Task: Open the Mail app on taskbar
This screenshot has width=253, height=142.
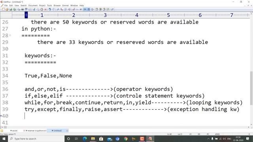Action: tap(110, 138)
